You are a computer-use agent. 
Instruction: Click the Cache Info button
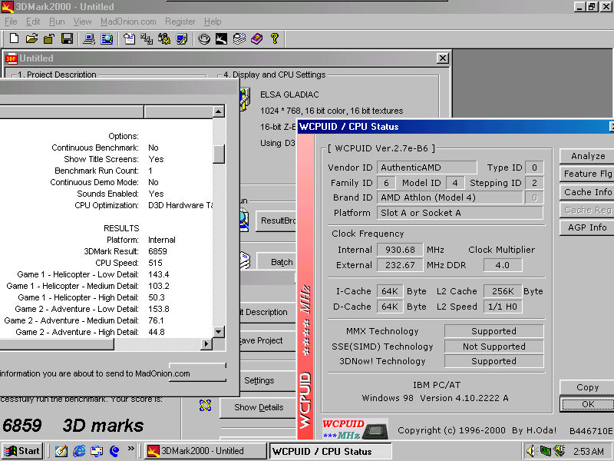pyautogui.click(x=587, y=192)
